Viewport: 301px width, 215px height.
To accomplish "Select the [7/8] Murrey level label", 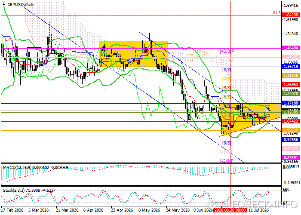I will [x=227, y=79].
